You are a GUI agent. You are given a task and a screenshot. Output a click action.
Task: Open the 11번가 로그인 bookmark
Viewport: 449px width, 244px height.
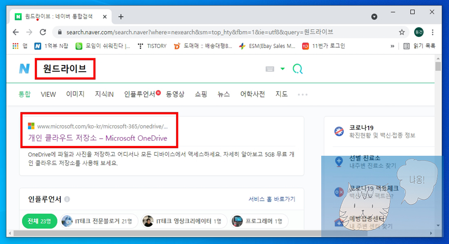[324, 46]
